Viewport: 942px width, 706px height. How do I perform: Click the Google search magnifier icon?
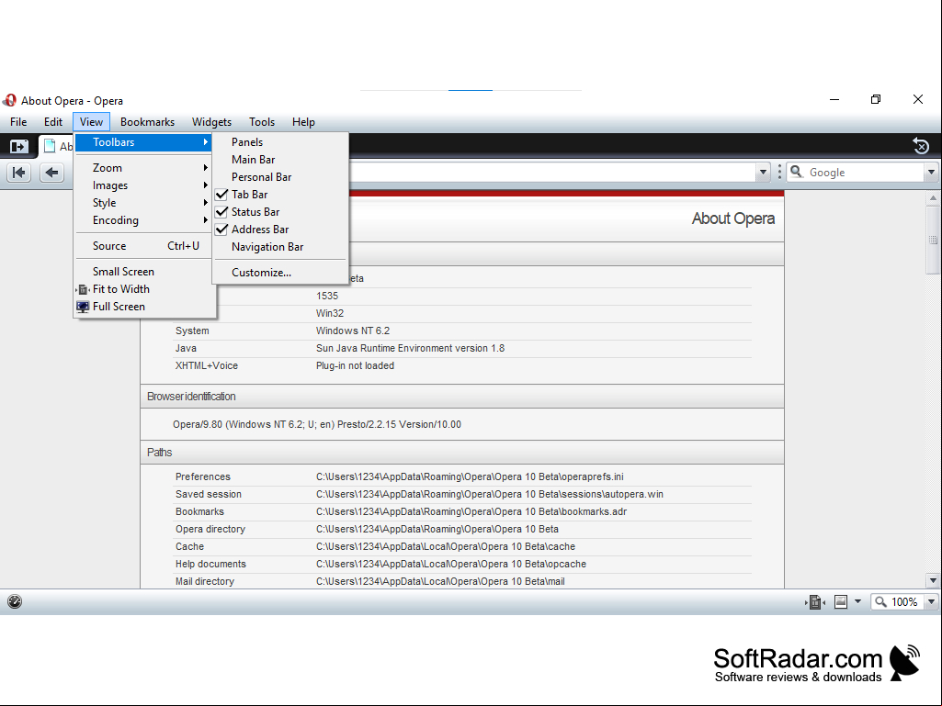(797, 172)
